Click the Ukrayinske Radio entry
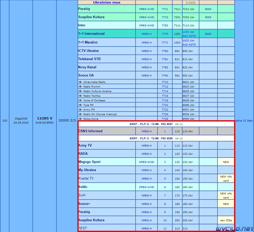This screenshot has height=232, width=254. [x=92, y=82]
